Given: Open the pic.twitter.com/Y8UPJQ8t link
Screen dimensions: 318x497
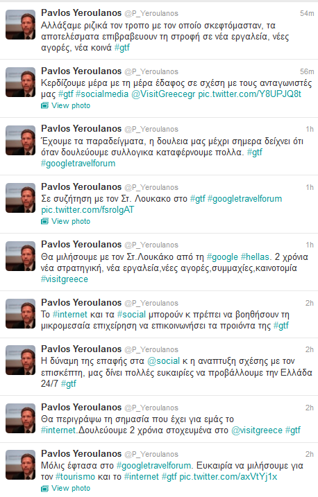Looking at the screenshot, I should point(249,94).
